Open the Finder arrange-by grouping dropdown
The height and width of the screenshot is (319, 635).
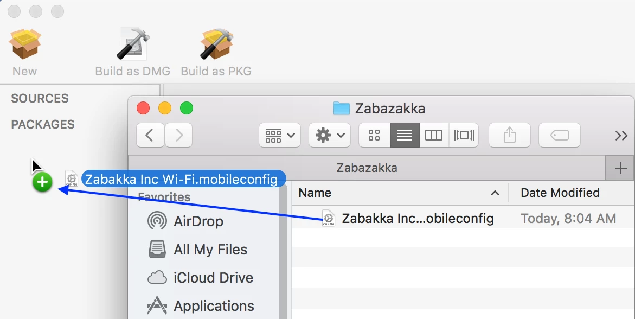(280, 135)
